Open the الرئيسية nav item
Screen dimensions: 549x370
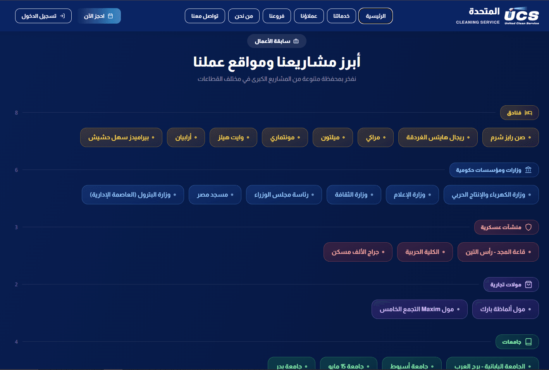375,16
